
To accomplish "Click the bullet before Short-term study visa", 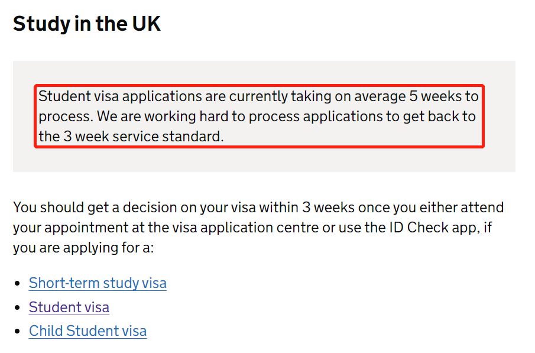I will [x=18, y=284].
